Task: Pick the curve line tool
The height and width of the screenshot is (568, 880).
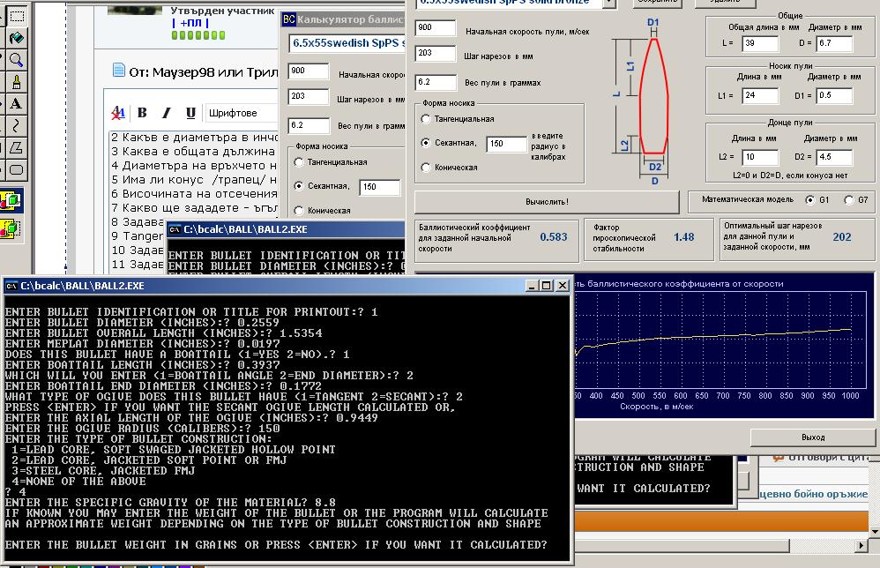Action: click(x=15, y=126)
